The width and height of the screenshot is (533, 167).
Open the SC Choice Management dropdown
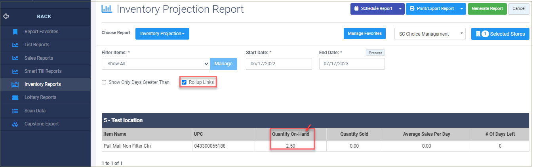click(430, 34)
